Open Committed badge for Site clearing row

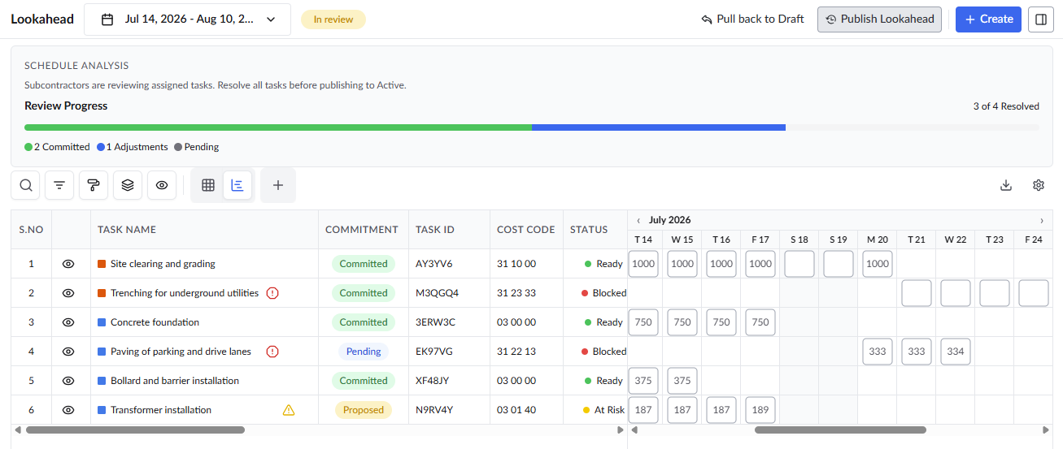pyautogui.click(x=364, y=264)
